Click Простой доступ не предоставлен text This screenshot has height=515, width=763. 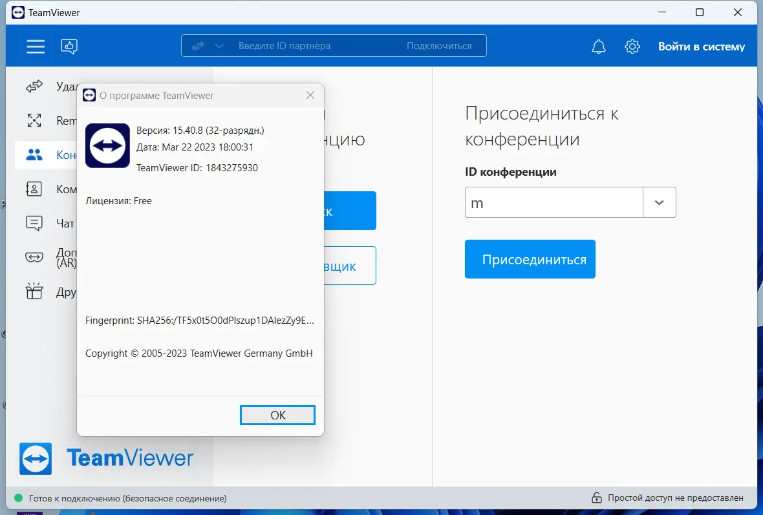(x=676, y=498)
